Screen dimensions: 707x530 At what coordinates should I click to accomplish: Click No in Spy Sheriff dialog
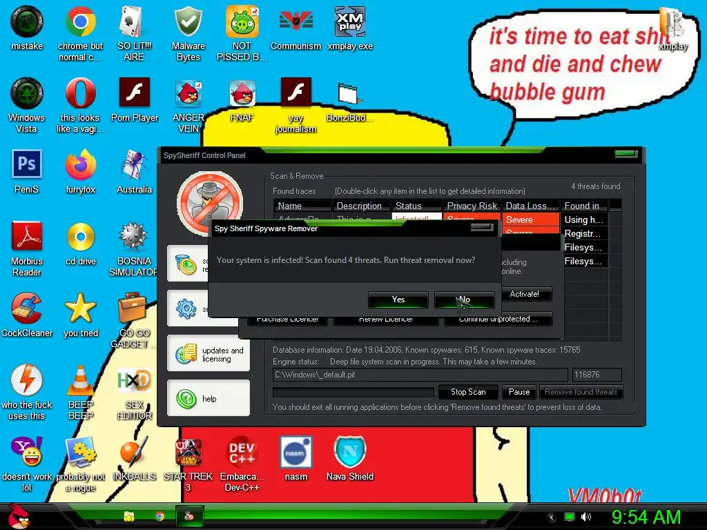(465, 300)
